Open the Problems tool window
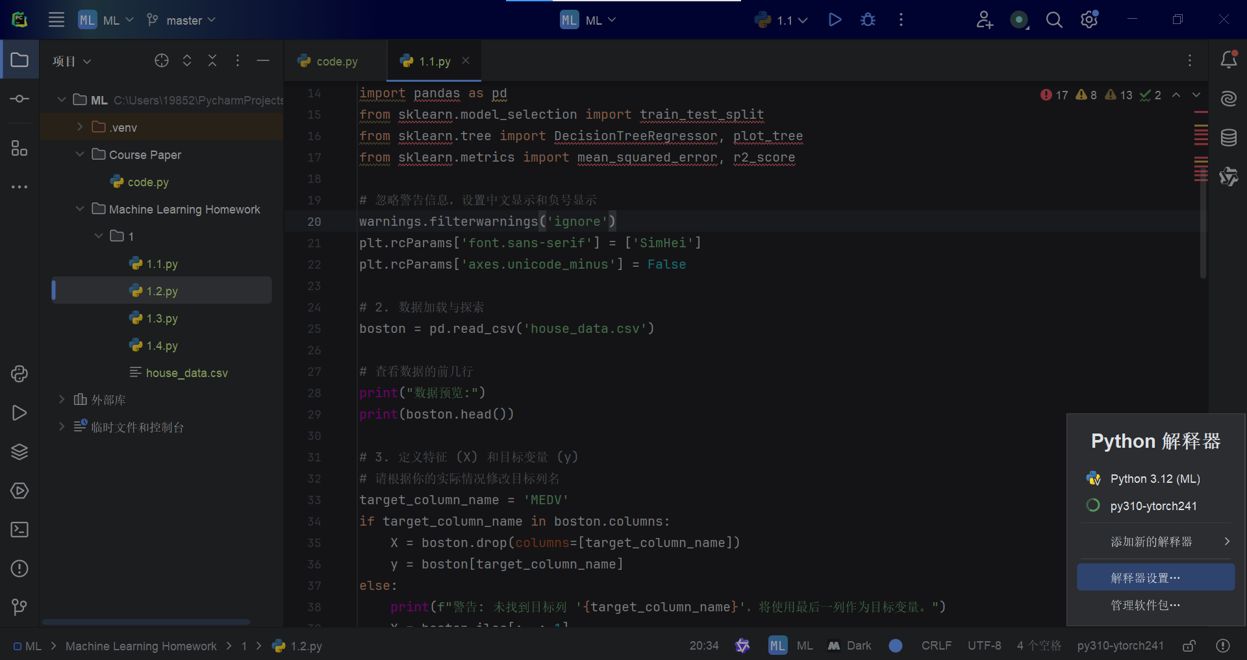This screenshot has width=1247, height=660. (x=19, y=568)
